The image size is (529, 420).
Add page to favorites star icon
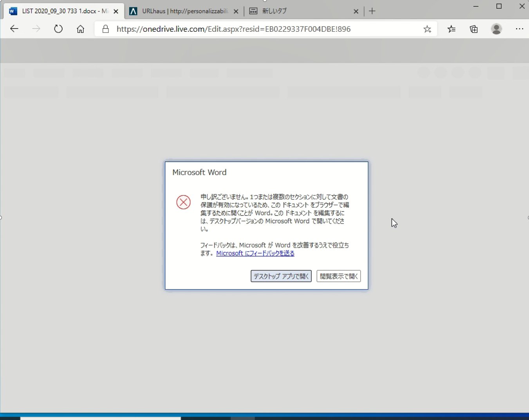pyautogui.click(x=427, y=29)
